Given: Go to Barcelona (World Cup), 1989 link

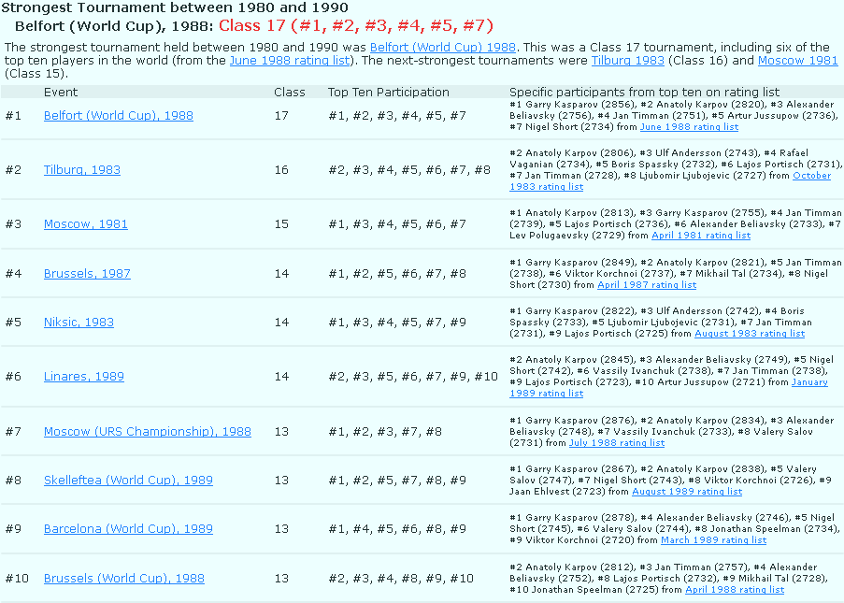Looking at the screenshot, I should pyautogui.click(x=128, y=529).
